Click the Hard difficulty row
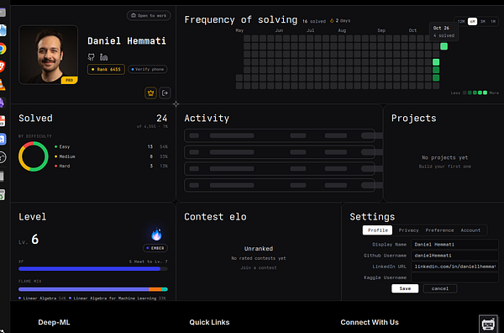 (x=111, y=166)
